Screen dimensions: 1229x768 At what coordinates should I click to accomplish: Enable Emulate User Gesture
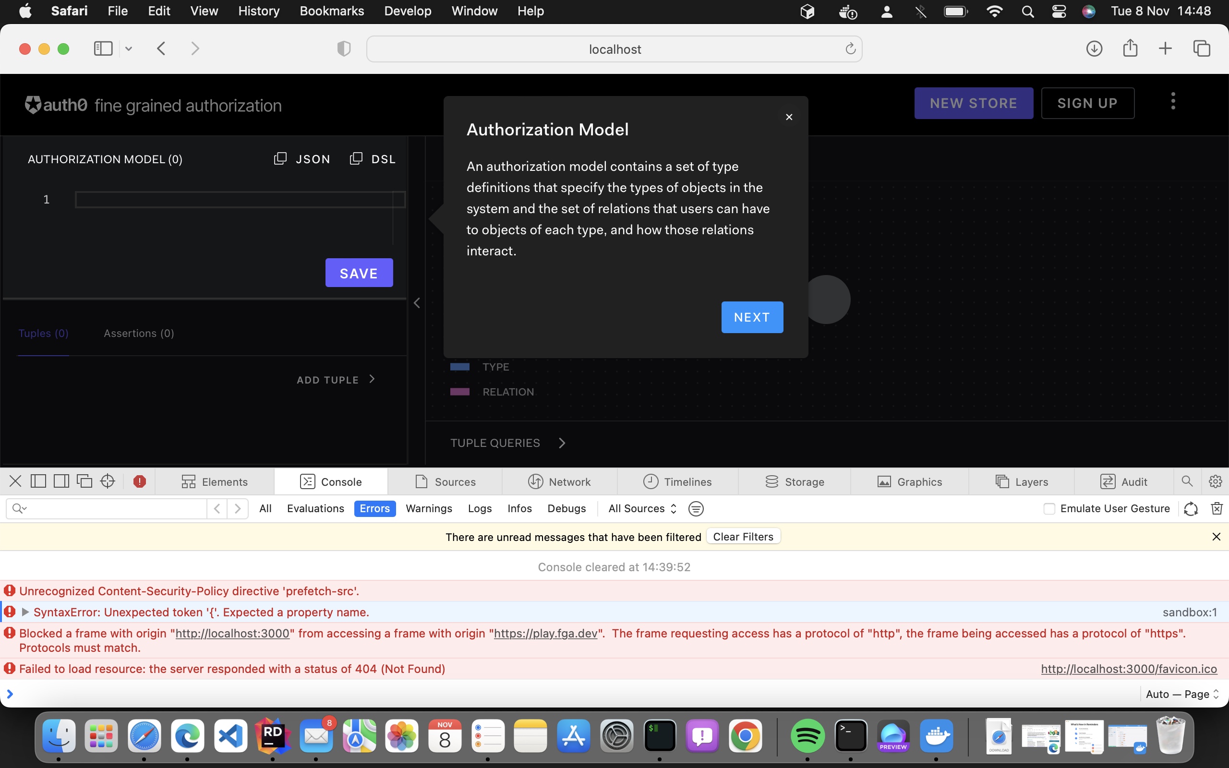click(1049, 508)
